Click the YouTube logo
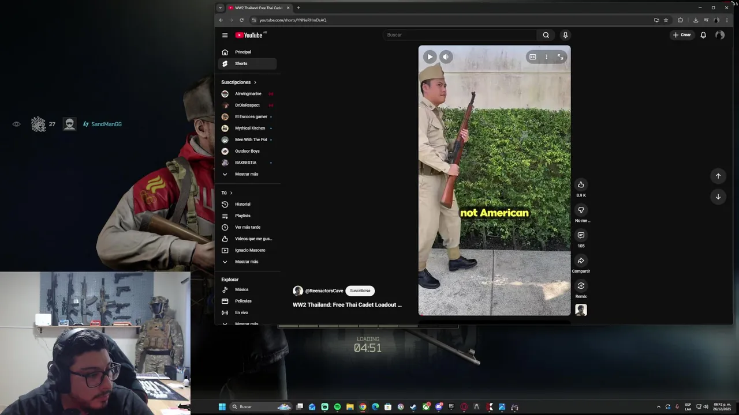 click(x=249, y=35)
